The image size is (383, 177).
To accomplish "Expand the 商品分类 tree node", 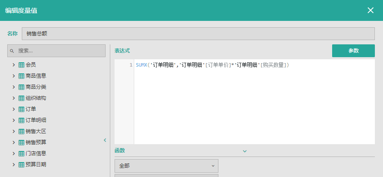I will pos(14,87).
